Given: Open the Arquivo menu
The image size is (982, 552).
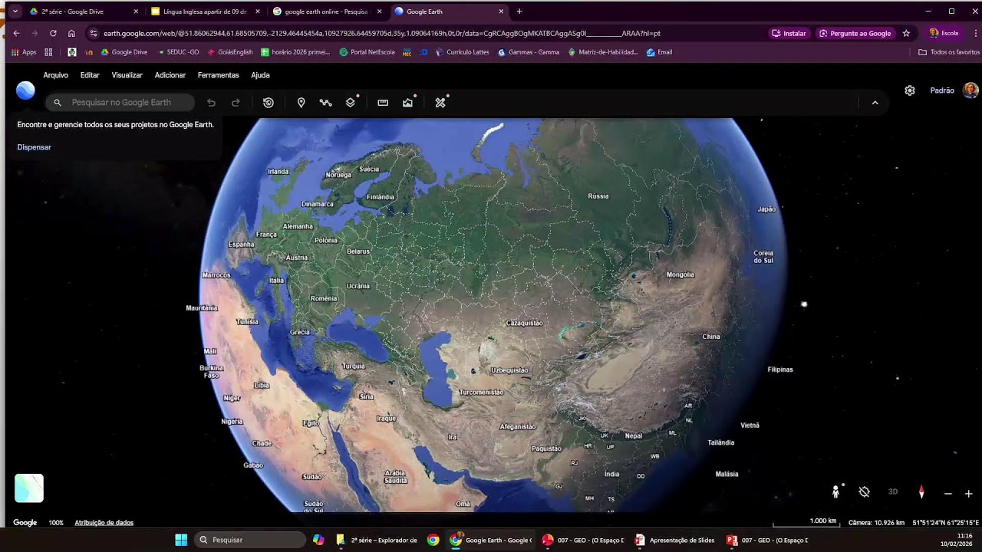Looking at the screenshot, I should [56, 75].
